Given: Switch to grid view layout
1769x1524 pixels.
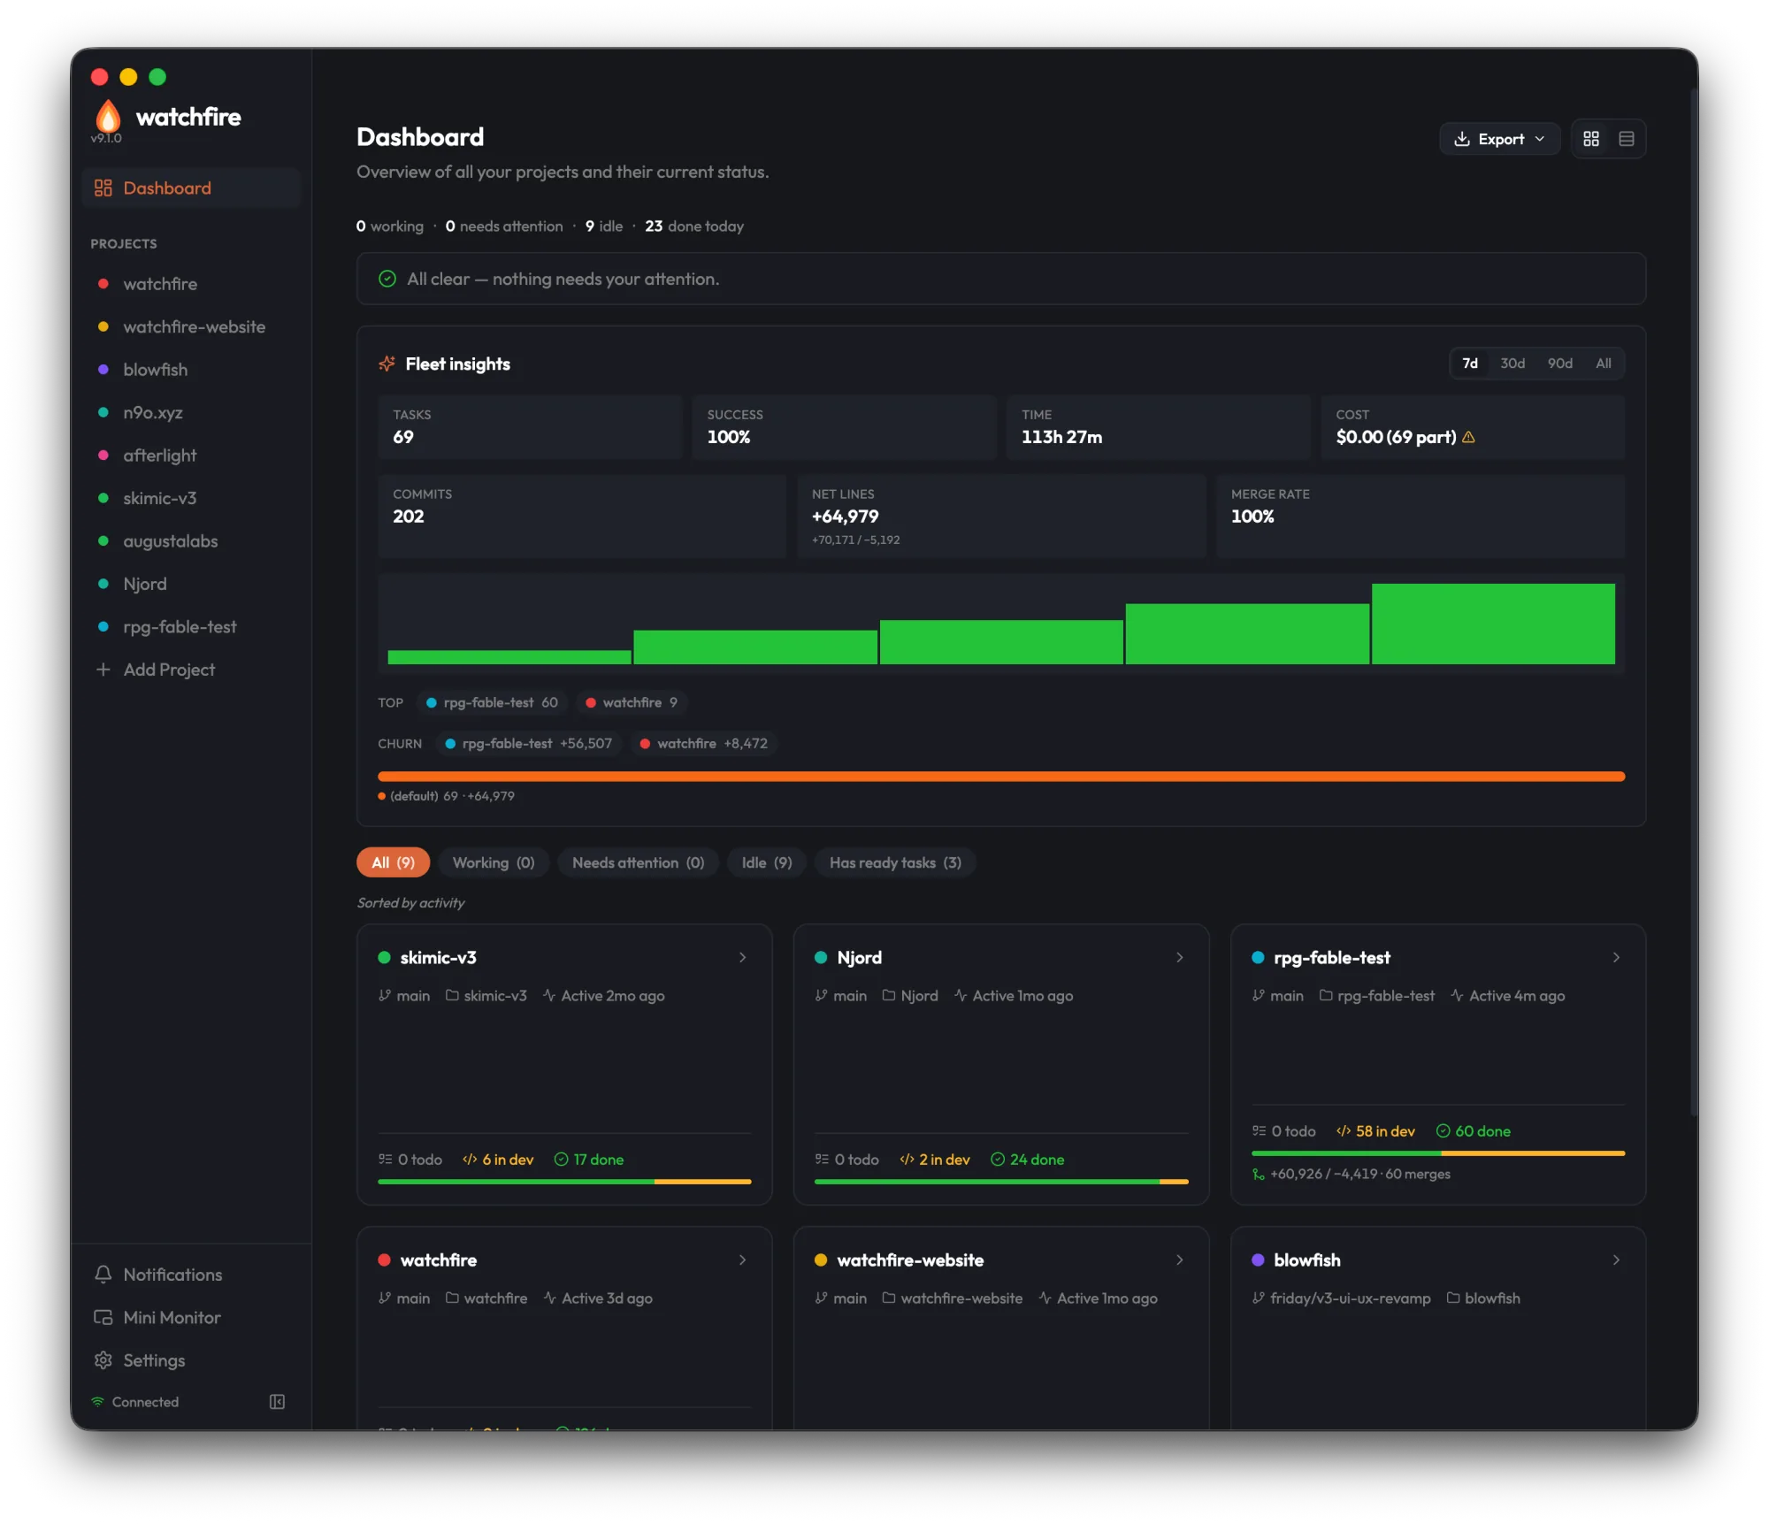Looking at the screenshot, I should click(x=1591, y=139).
